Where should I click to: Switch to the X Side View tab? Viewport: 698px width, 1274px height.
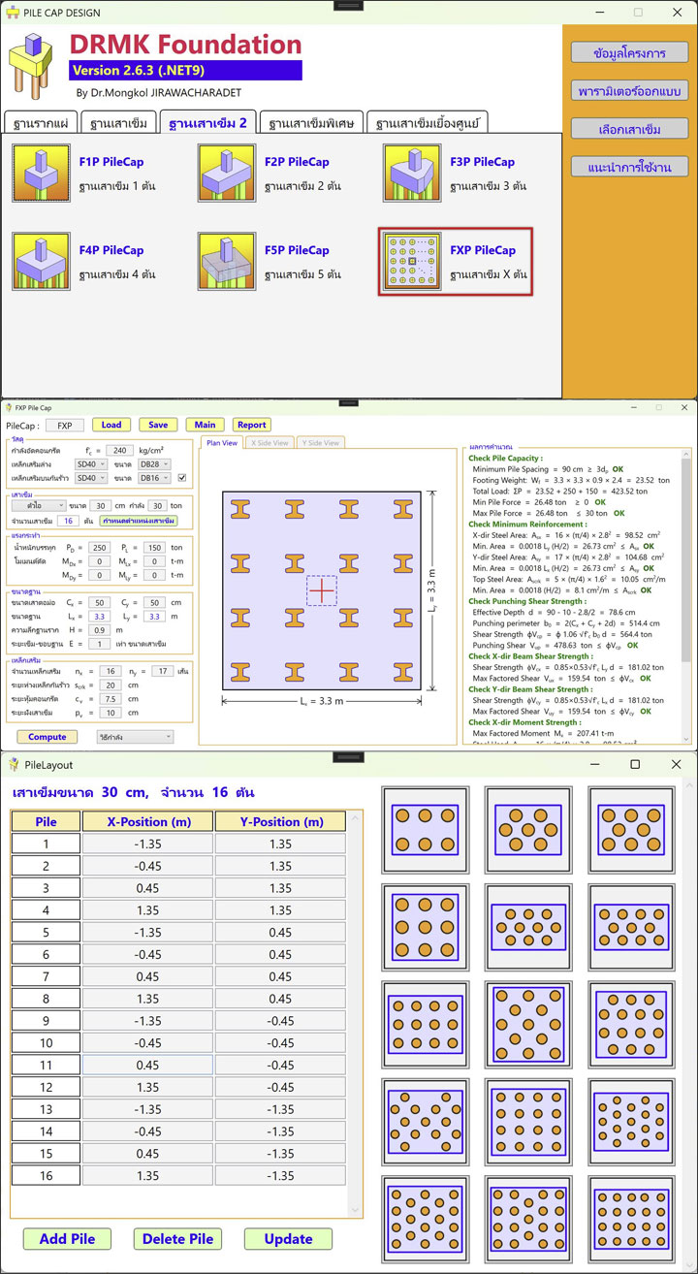tap(270, 443)
